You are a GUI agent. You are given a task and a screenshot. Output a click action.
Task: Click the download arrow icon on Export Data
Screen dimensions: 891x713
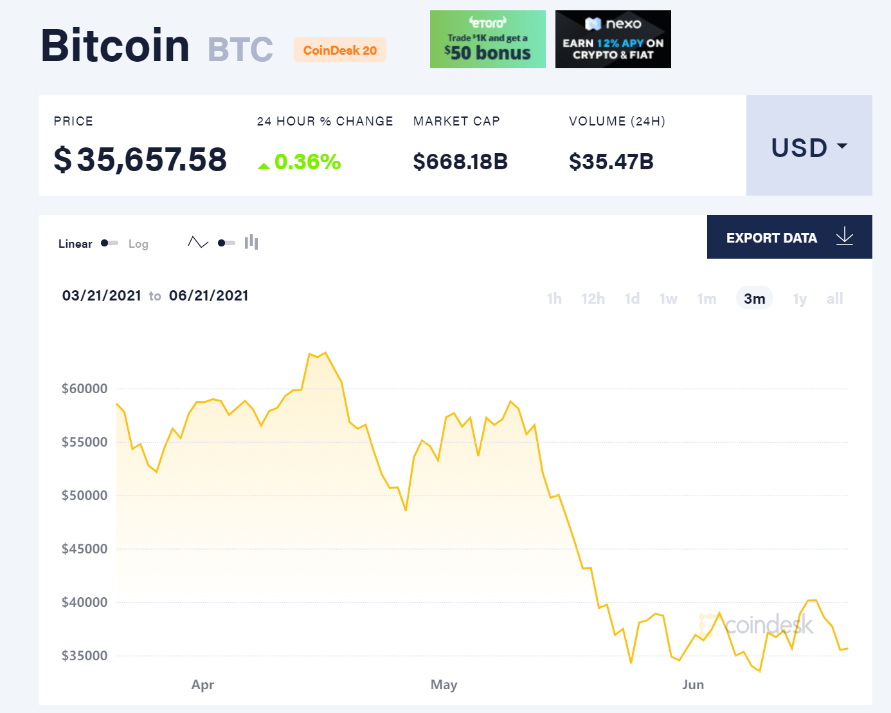click(x=844, y=237)
